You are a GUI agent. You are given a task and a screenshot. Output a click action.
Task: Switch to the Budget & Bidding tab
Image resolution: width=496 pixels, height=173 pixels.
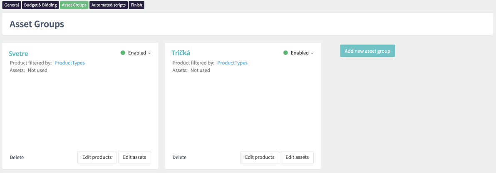40,5
